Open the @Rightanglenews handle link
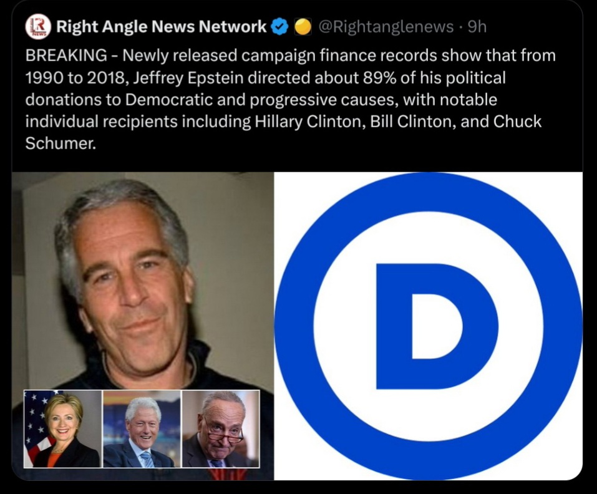597x494 pixels. pyautogui.click(x=386, y=27)
